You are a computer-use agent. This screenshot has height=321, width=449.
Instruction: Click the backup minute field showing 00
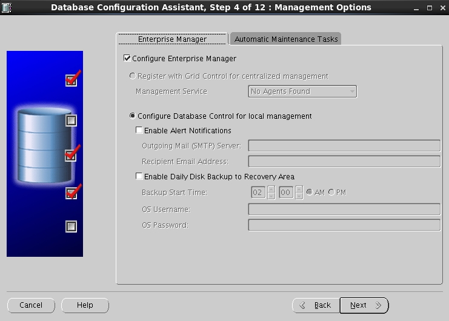coord(286,192)
